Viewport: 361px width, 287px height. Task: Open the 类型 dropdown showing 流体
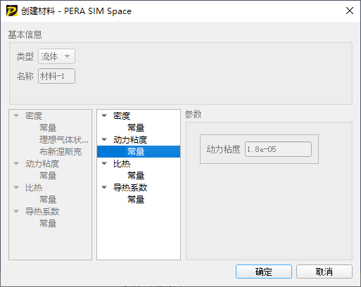point(56,56)
